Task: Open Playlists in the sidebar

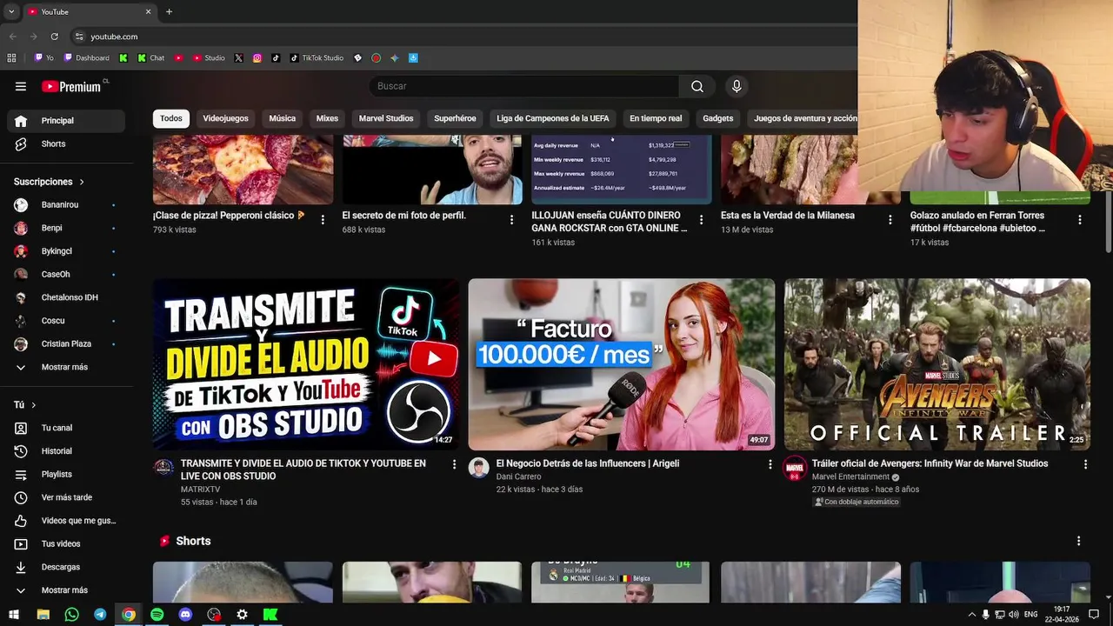Action: pyautogui.click(x=66, y=474)
